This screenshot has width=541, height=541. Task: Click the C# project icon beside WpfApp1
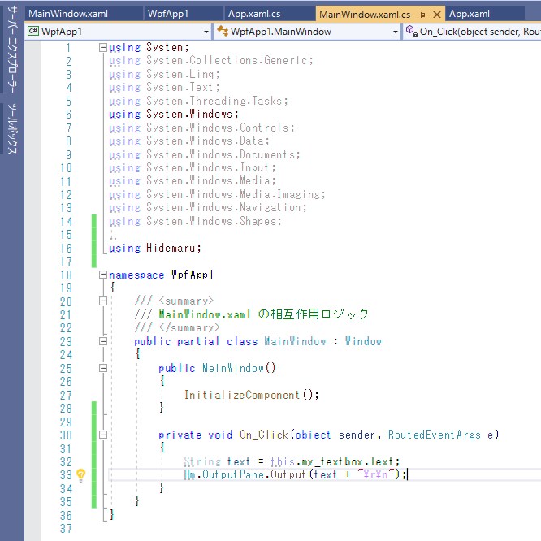[33, 32]
